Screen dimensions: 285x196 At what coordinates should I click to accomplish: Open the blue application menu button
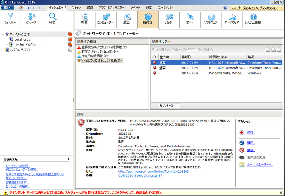[x=7, y=8]
